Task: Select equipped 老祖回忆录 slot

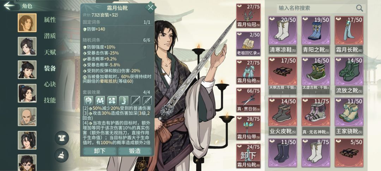Action: click(248, 44)
